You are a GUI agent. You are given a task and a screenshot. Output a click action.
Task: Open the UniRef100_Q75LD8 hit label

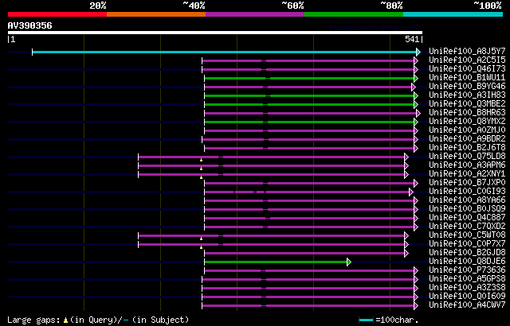click(468, 157)
